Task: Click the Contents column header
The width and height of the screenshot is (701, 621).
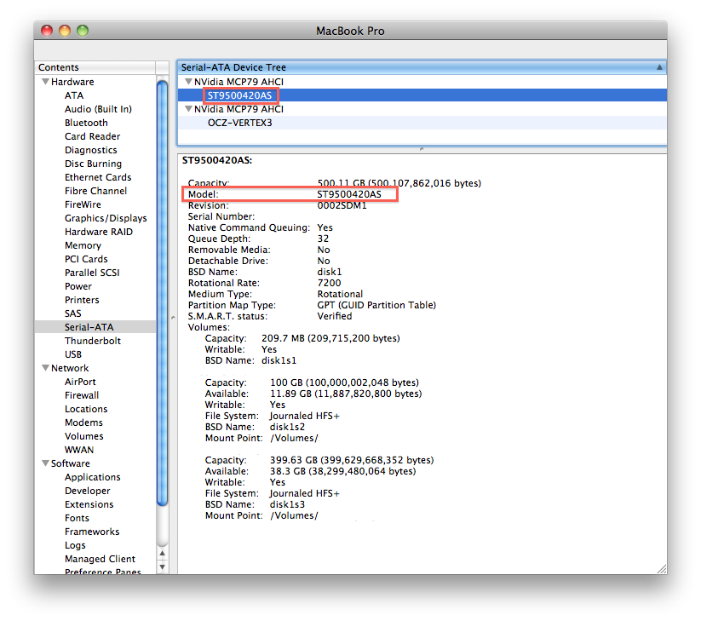Action: (95, 67)
